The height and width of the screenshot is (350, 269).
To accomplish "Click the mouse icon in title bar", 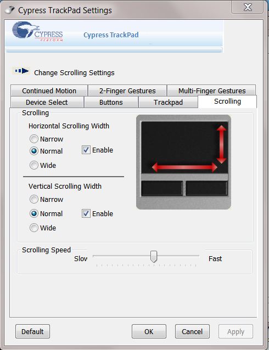I will [10, 10].
